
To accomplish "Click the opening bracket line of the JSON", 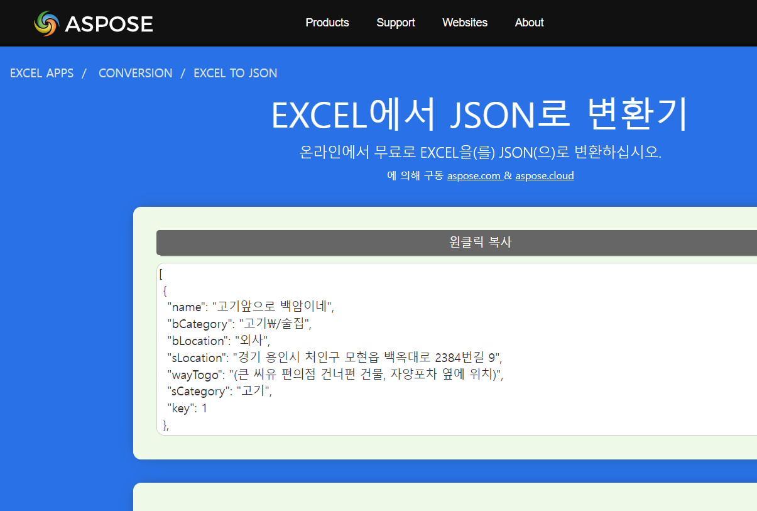I will pyautogui.click(x=161, y=273).
